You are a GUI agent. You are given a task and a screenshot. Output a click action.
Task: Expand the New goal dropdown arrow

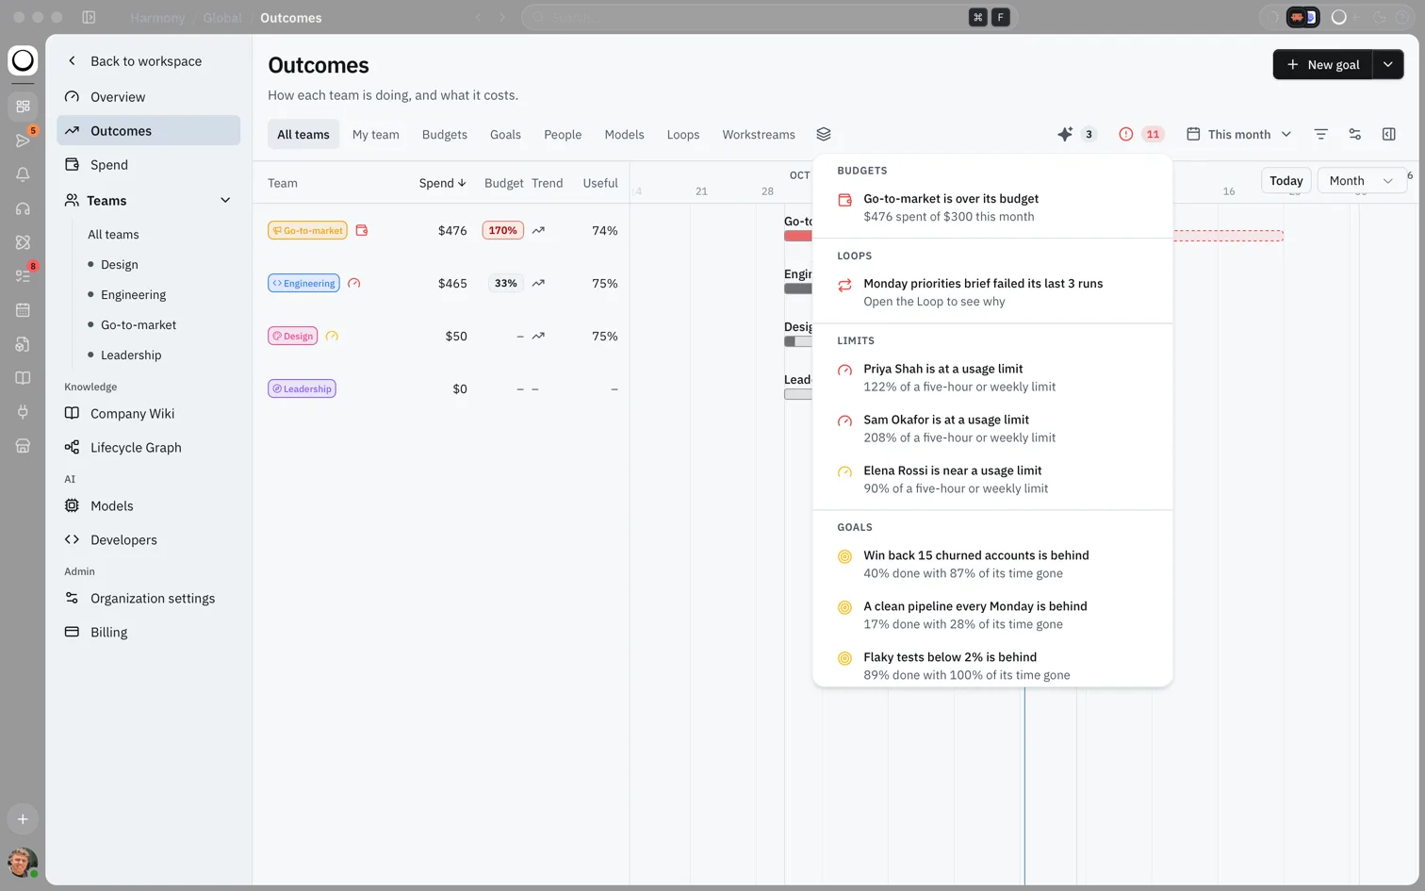pos(1388,64)
